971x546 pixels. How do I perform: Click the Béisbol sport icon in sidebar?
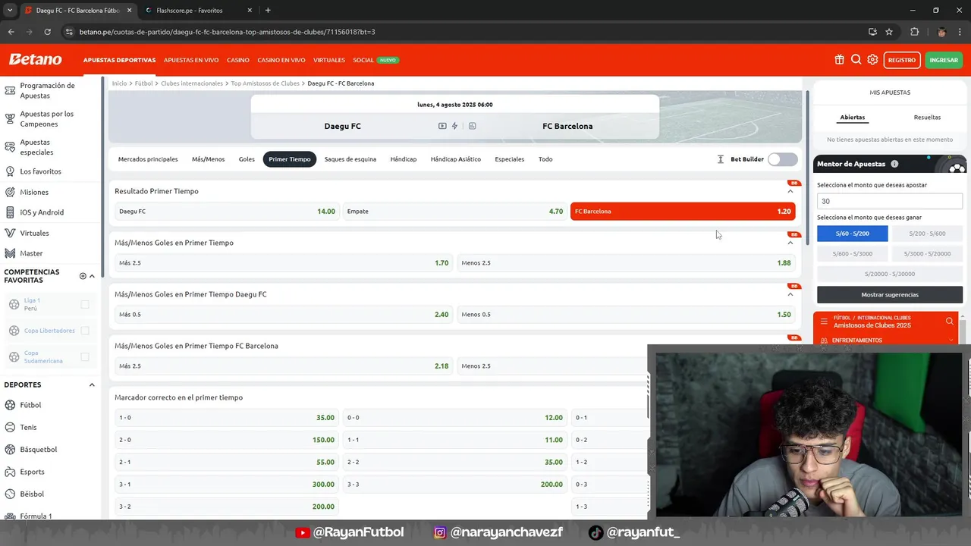(11, 494)
